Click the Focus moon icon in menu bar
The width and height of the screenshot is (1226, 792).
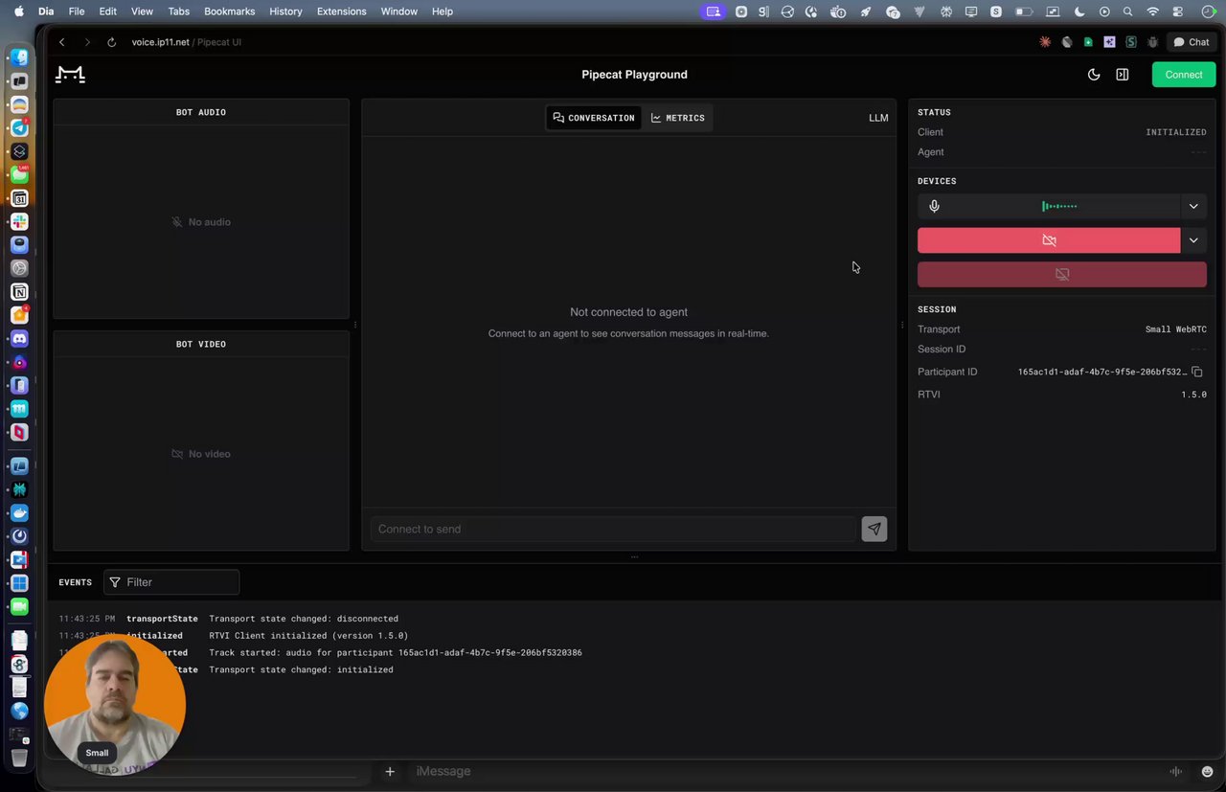(1079, 11)
